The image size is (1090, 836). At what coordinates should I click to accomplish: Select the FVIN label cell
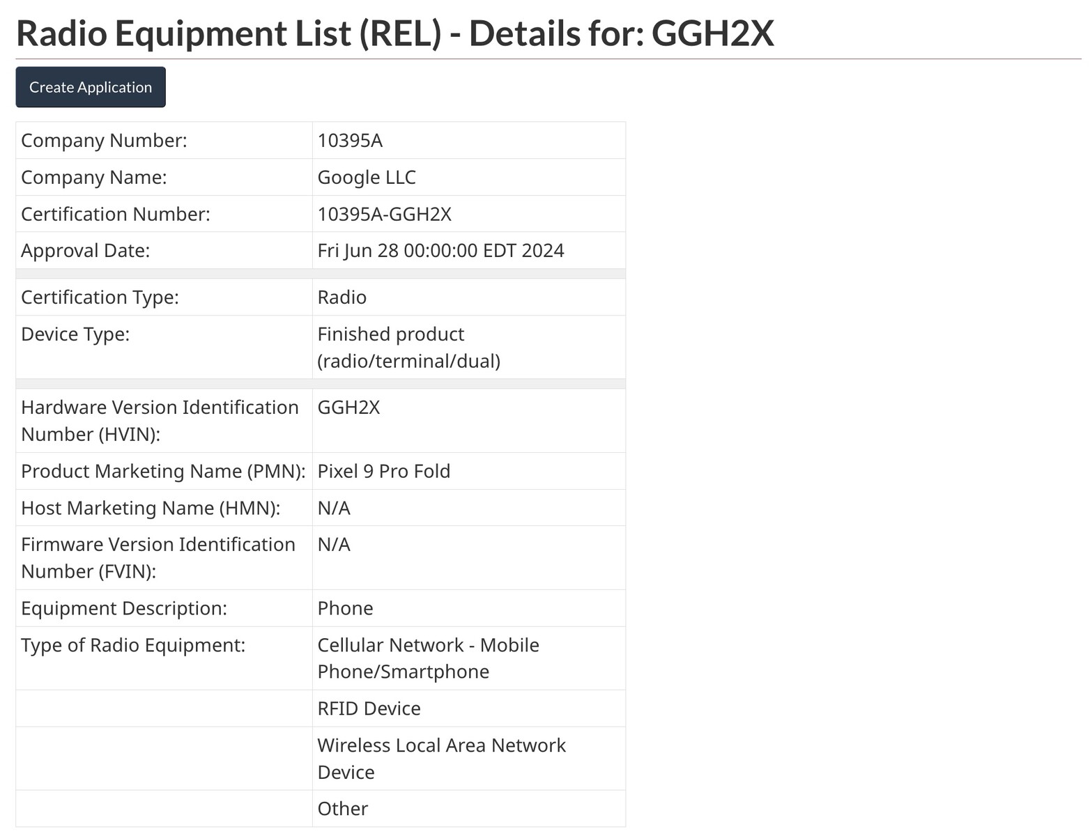pyautogui.click(x=164, y=557)
